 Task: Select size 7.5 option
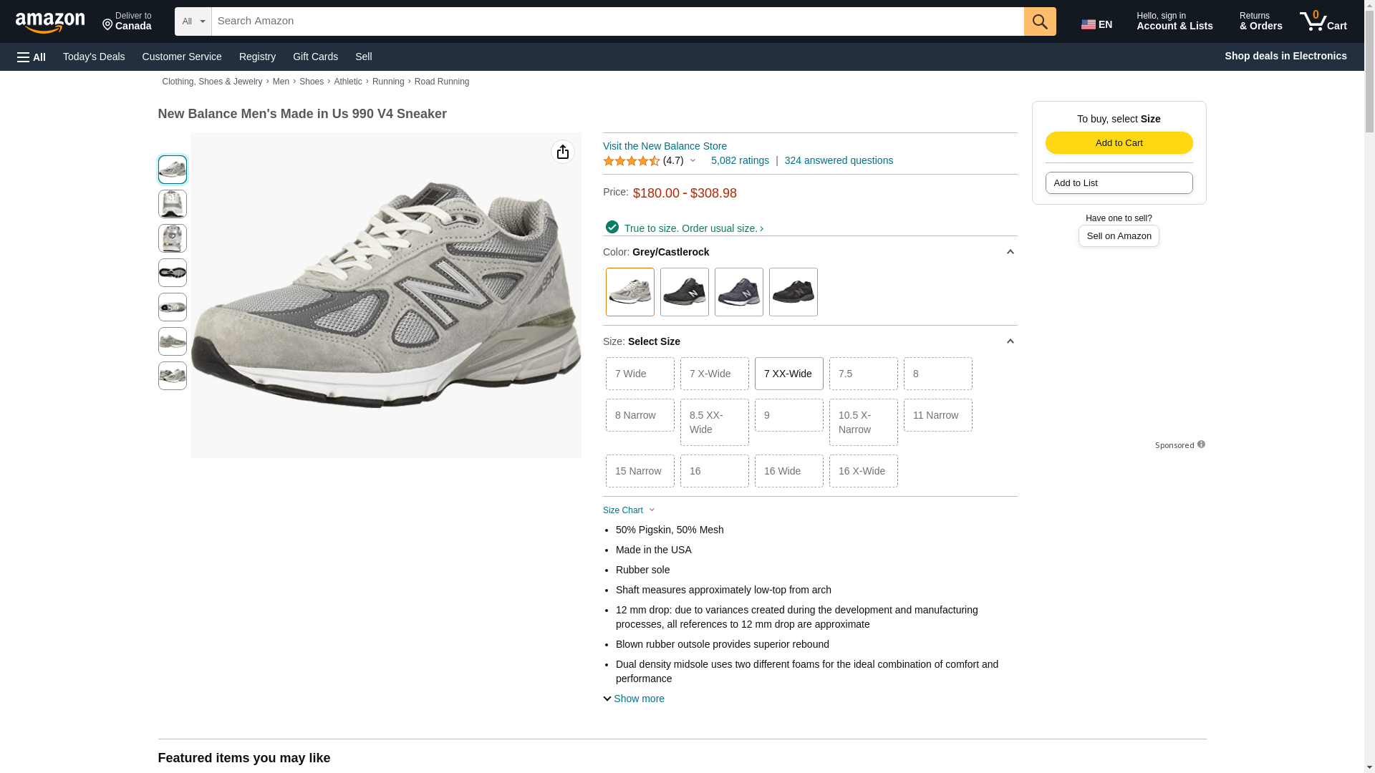point(863,374)
